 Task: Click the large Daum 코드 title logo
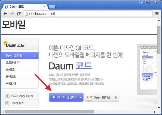coord(70,66)
